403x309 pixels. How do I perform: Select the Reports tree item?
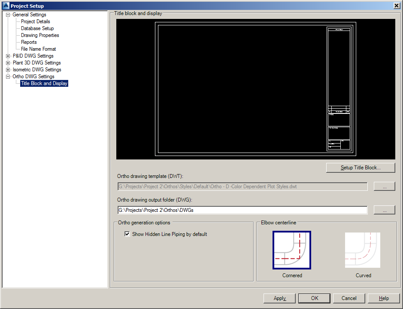[29, 42]
